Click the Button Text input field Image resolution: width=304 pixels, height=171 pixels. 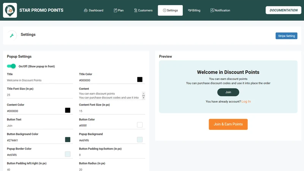pos(40,126)
